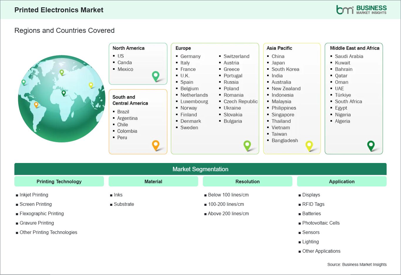Click Gravure Printing item
This screenshot has height=275, width=401.
[37, 223]
